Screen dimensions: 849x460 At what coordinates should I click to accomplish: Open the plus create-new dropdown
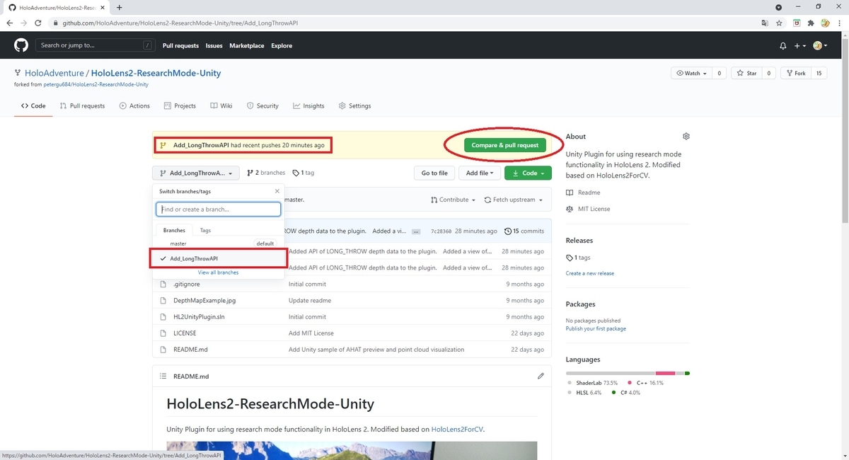799,45
